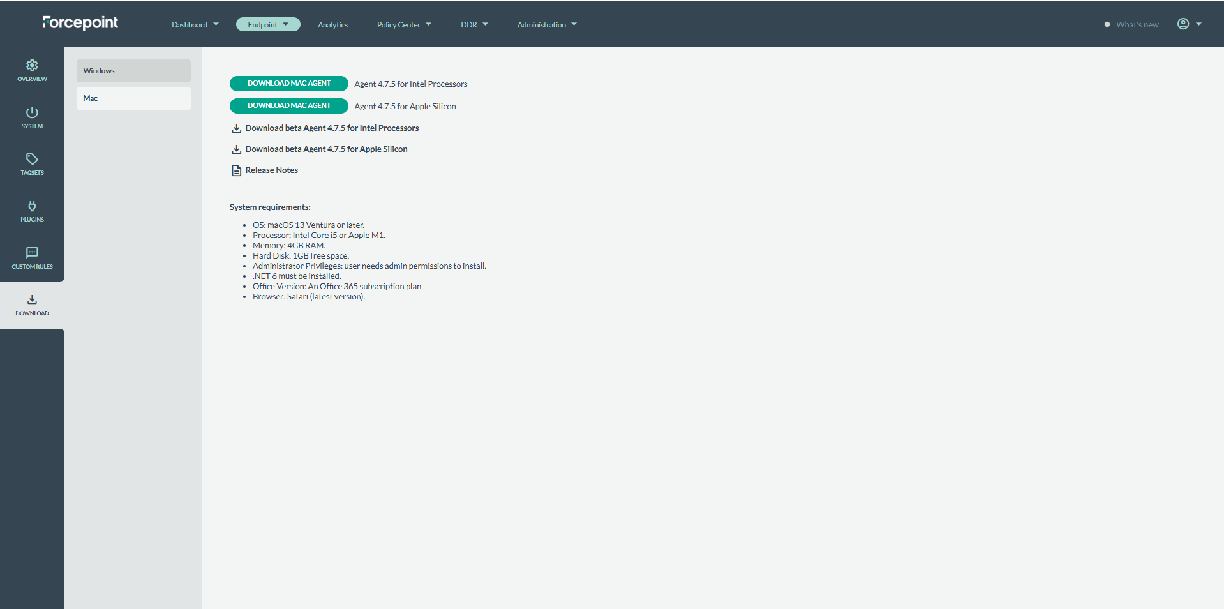Download Mac Agent for Intel Processors
Image resolution: width=1224 pixels, height=609 pixels.
coord(288,84)
